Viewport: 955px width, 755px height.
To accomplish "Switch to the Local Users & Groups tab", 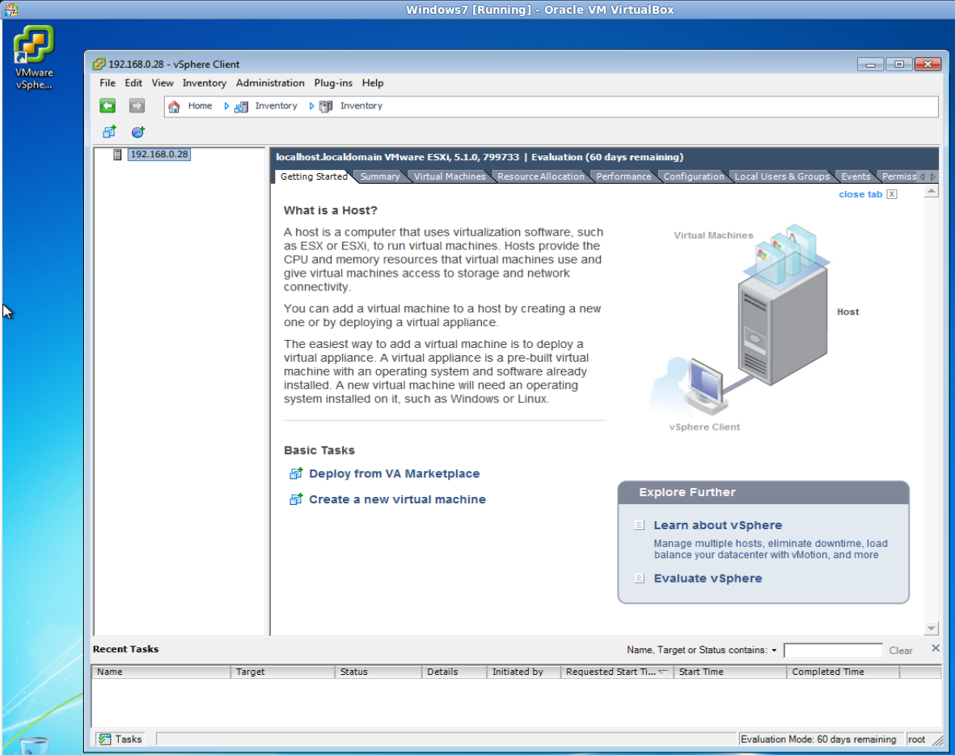I will click(x=782, y=176).
